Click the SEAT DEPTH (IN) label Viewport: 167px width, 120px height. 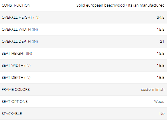(16, 77)
